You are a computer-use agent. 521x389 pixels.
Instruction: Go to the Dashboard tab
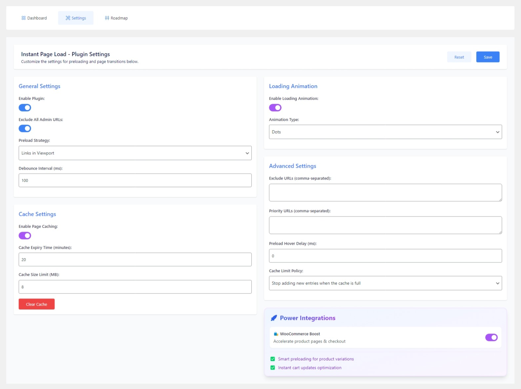[x=34, y=18]
